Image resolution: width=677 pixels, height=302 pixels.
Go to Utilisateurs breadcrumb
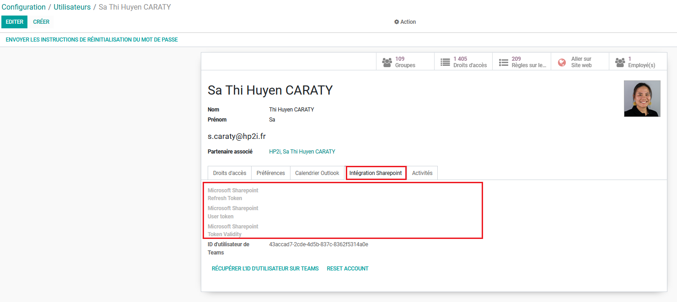point(72,7)
